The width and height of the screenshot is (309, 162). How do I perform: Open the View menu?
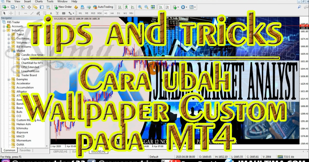coord(17,2)
